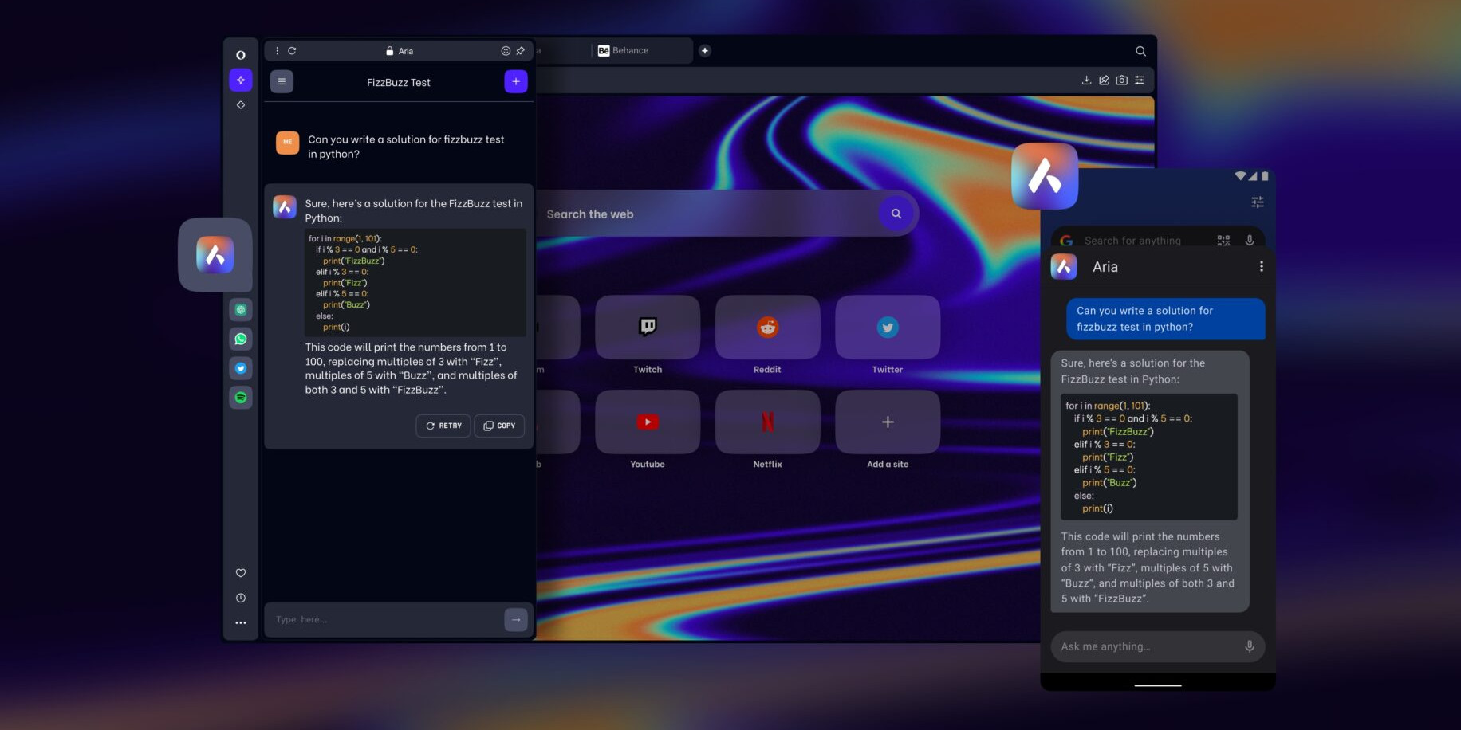Open WhatsApp from the messenger sidebar
This screenshot has width=1461, height=730.
(x=241, y=339)
